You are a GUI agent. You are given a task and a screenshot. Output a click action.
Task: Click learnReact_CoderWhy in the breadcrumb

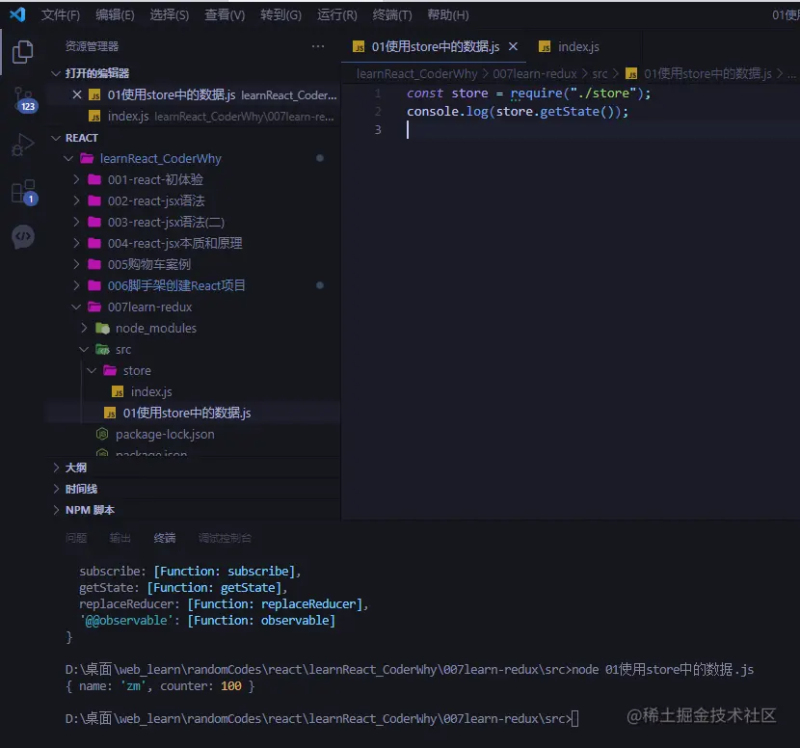[x=416, y=74]
